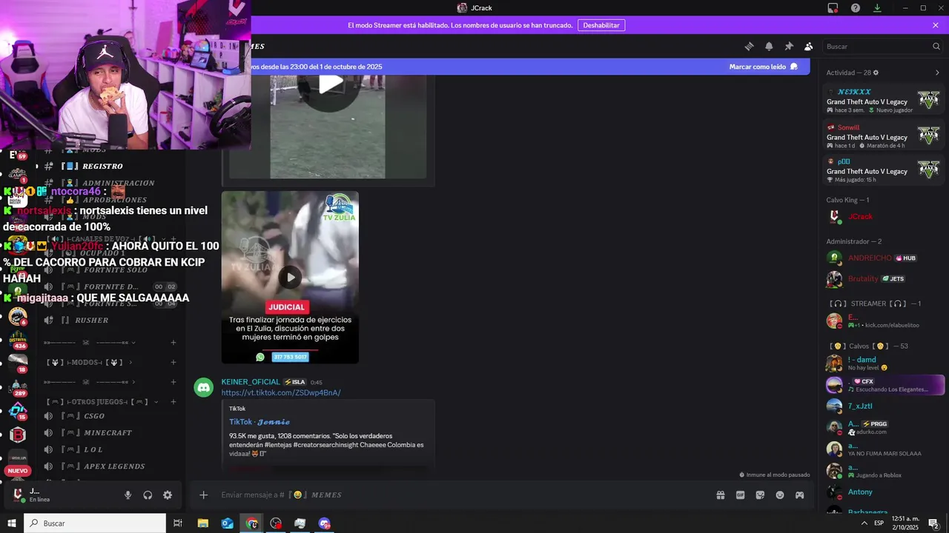
Task: Open the red B server icon
Action: coord(18,435)
